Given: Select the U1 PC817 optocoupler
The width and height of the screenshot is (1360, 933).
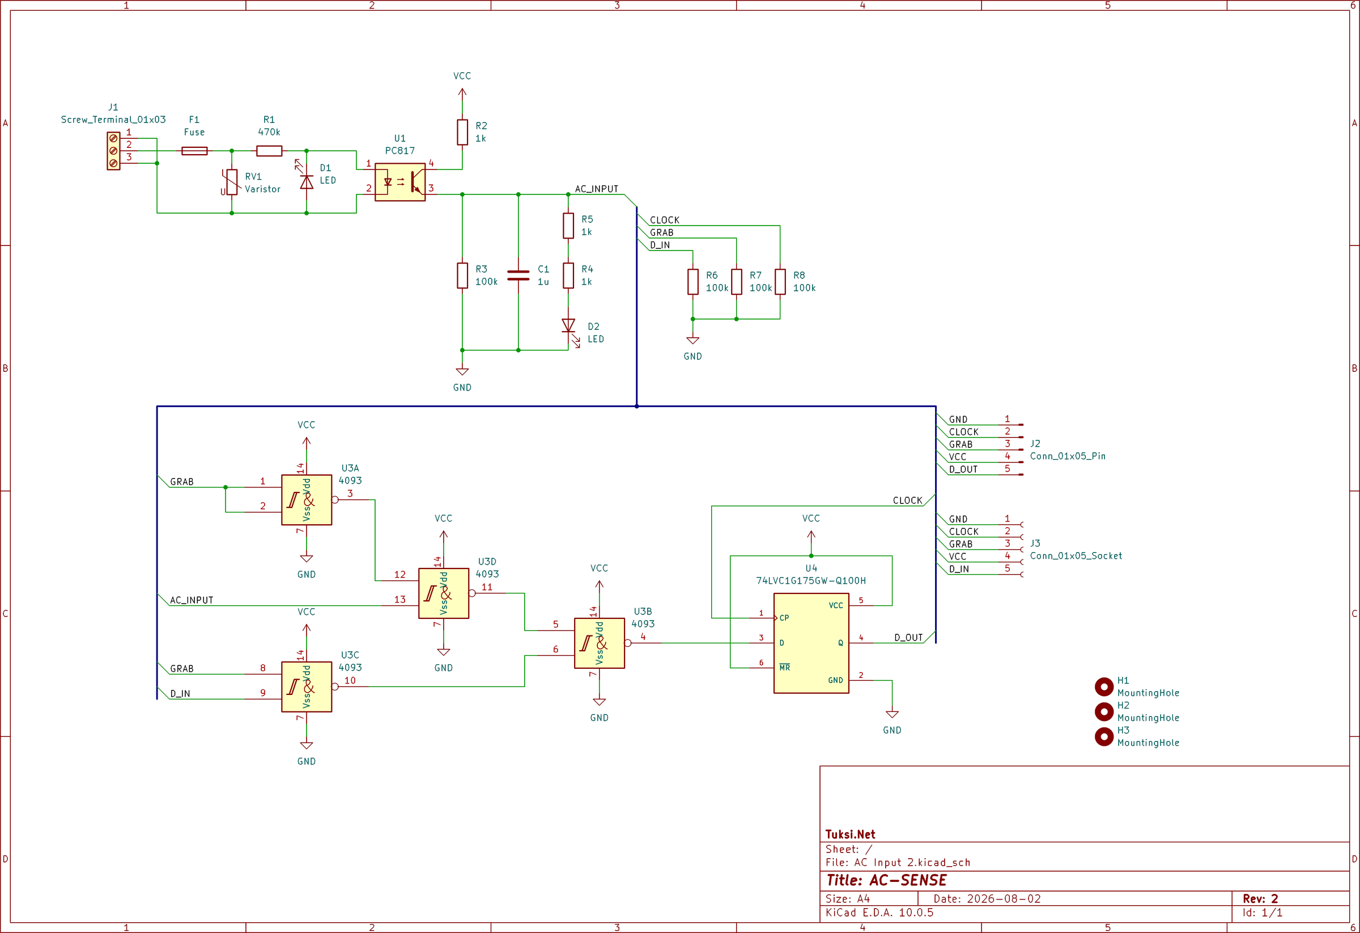Looking at the screenshot, I should point(400,182).
